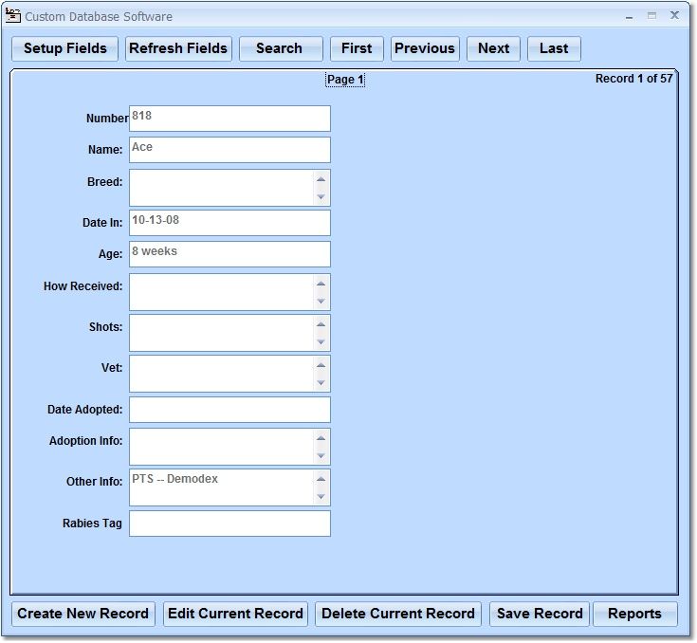The height and width of the screenshot is (643, 697).
Task: Focus the Date Adopted text box
Action: click(x=229, y=410)
